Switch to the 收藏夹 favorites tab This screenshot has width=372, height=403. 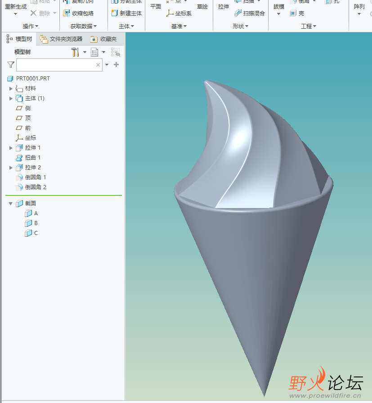coord(103,39)
